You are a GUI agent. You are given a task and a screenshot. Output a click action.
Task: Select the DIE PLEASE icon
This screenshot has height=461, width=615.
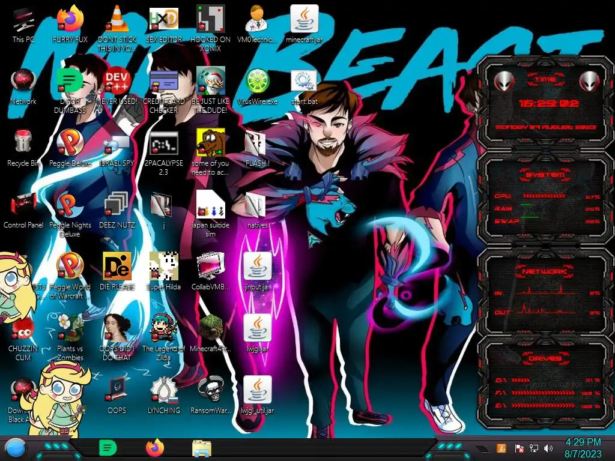pyautogui.click(x=117, y=267)
